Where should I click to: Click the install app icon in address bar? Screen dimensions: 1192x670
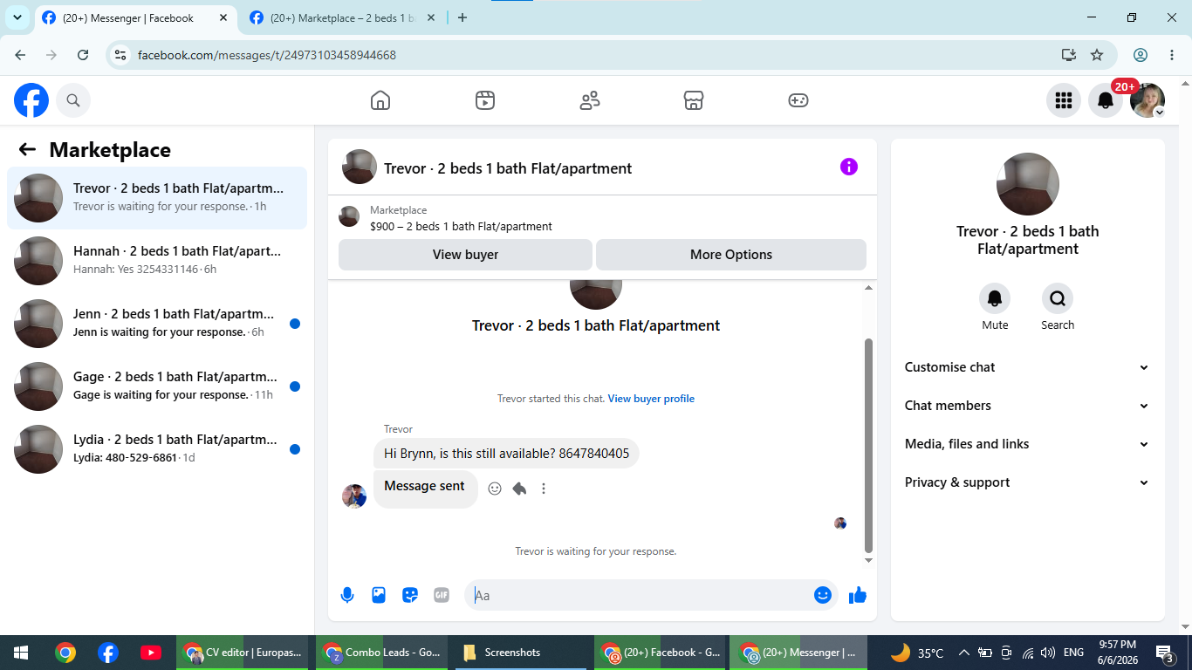1069,55
